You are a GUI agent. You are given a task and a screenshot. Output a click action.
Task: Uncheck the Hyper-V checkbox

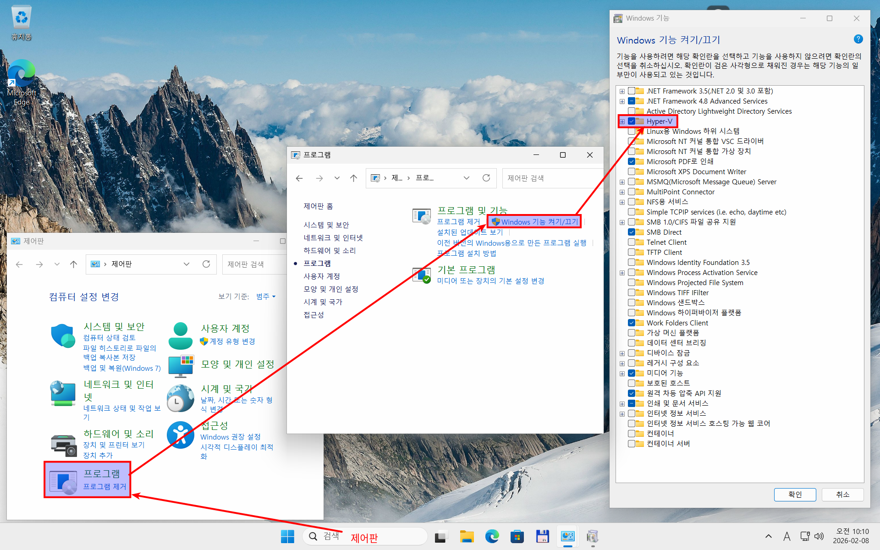632,121
